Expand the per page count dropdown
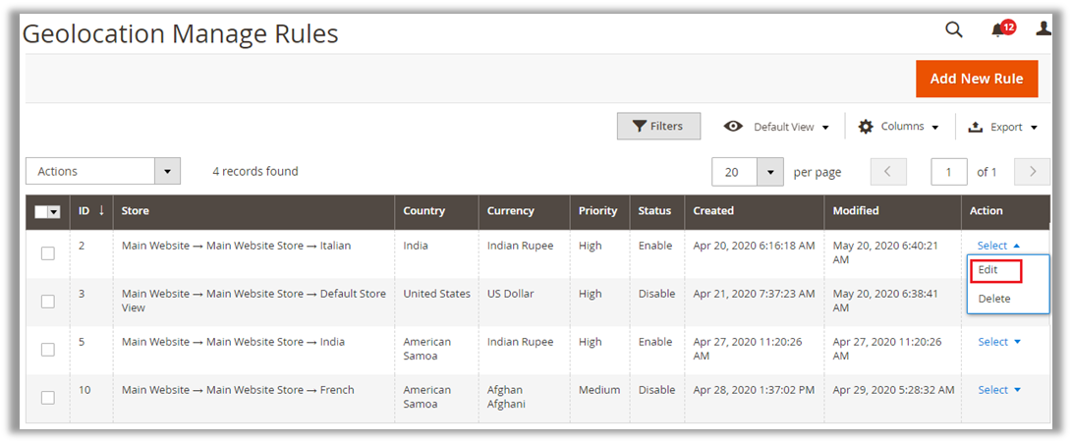Viewport: 1072px width, 443px height. pos(770,172)
